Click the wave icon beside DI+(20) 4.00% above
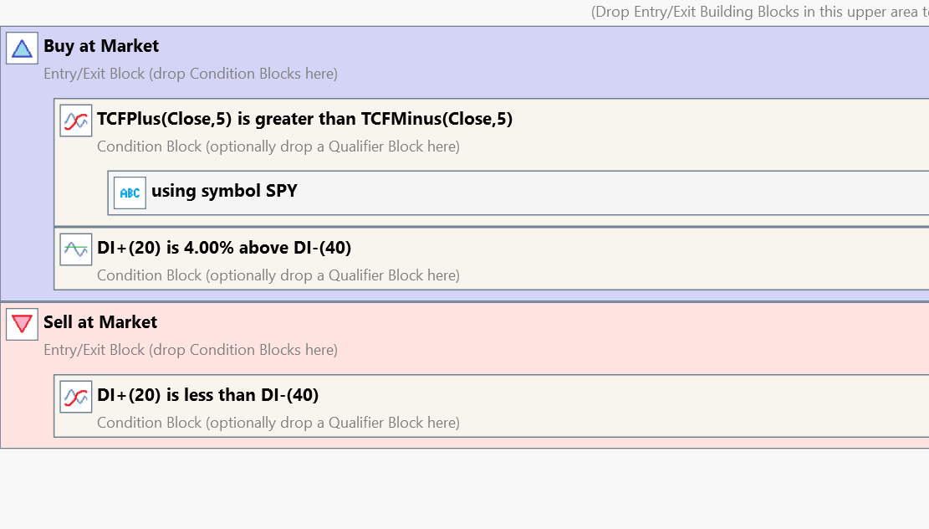The width and height of the screenshot is (929, 529). [x=75, y=249]
